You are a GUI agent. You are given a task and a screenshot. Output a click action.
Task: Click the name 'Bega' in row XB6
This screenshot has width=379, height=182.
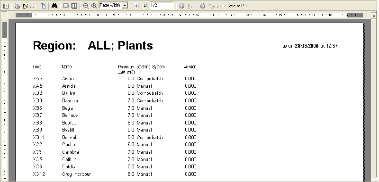tap(67, 108)
